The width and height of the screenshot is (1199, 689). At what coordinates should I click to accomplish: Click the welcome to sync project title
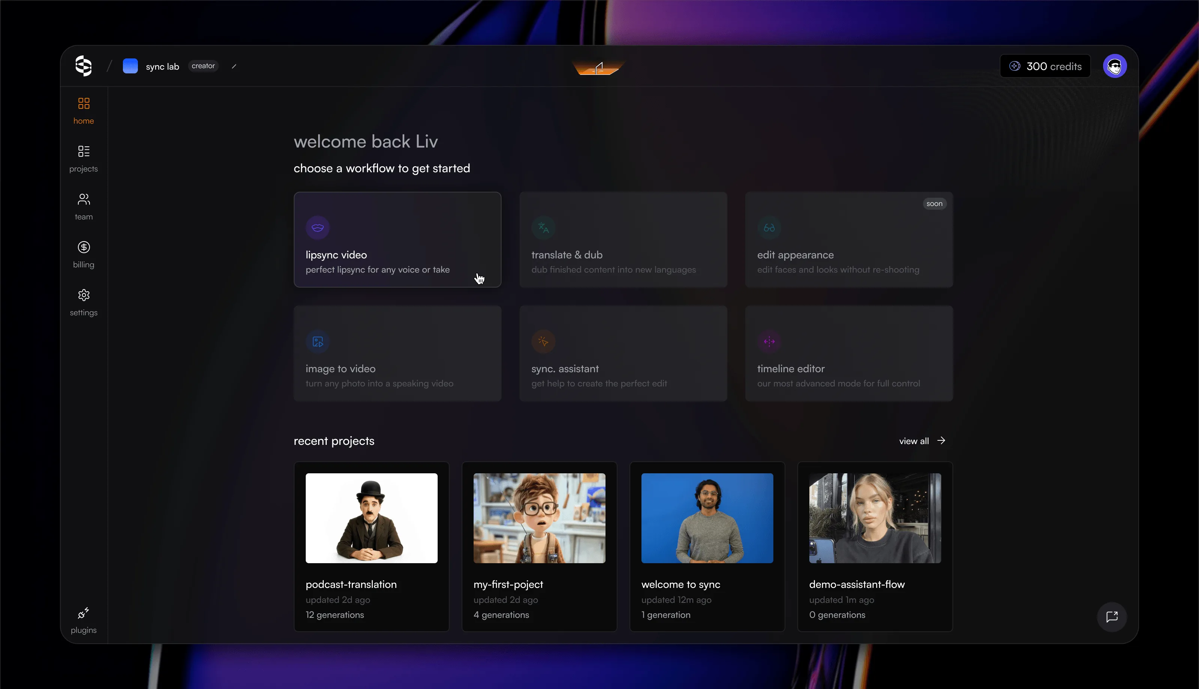(681, 585)
